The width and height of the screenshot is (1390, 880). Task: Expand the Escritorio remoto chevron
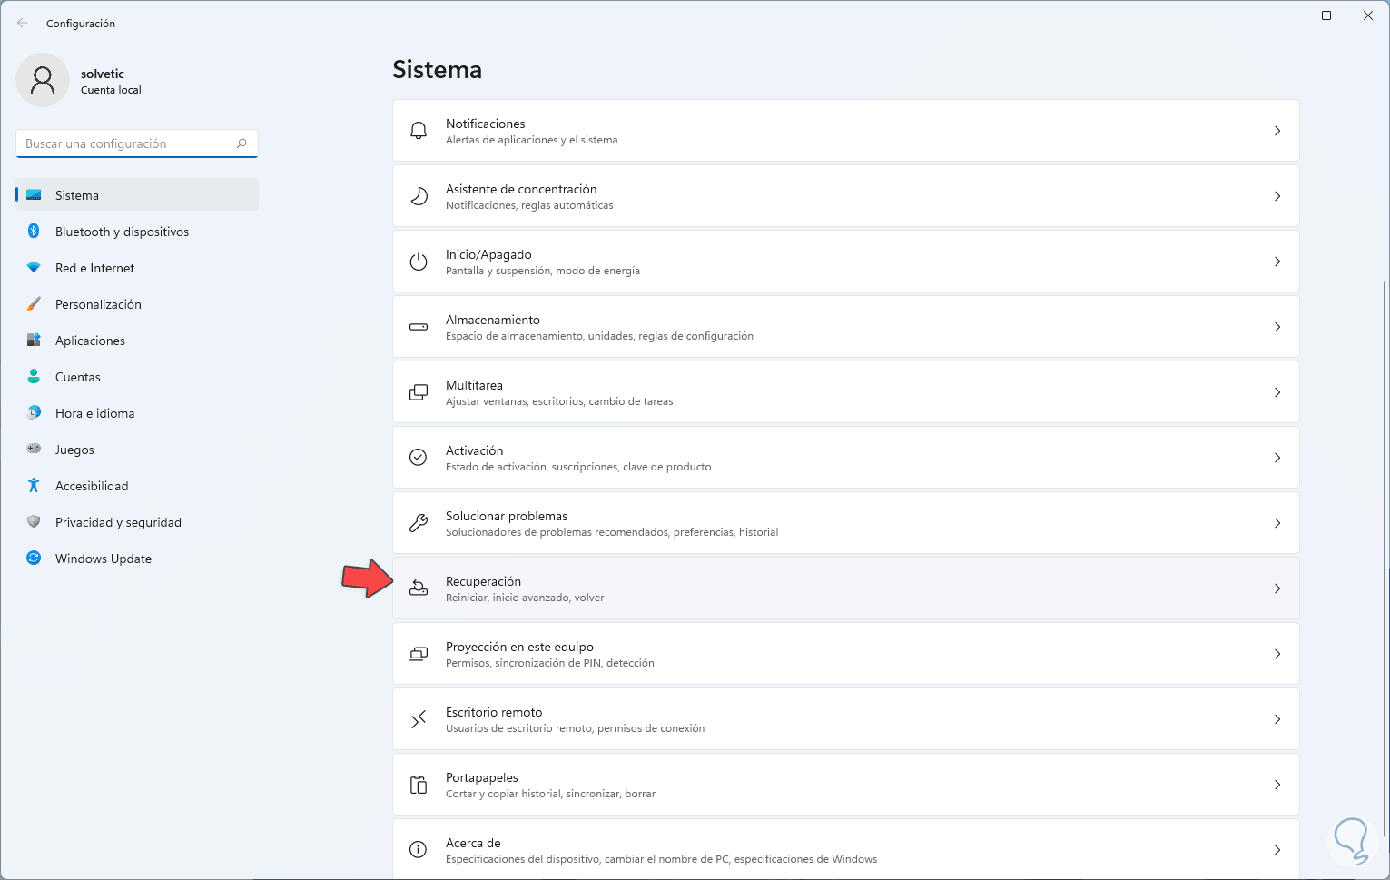pyautogui.click(x=1277, y=719)
